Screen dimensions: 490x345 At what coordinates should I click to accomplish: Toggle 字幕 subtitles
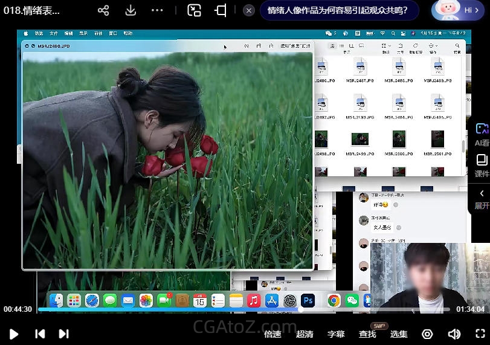pos(336,334)
